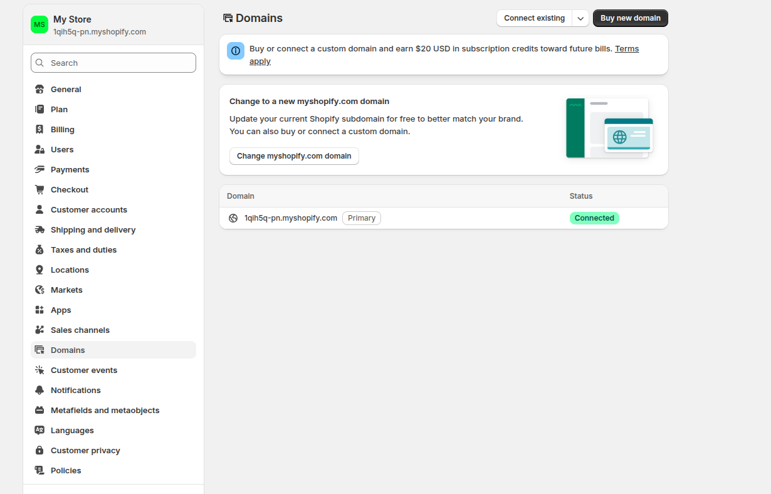
Task: Click the Customer events cursor icon
Action: tap(39, 370)
